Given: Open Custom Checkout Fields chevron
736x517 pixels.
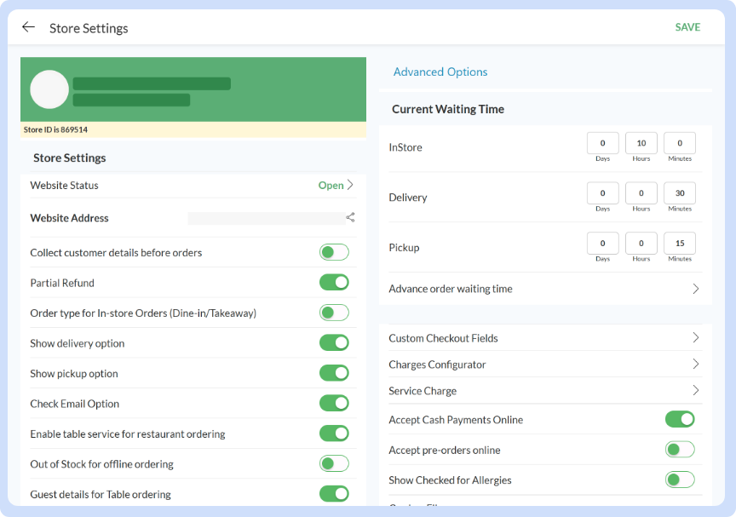Looking at the screenshot, I should (695, 338).
